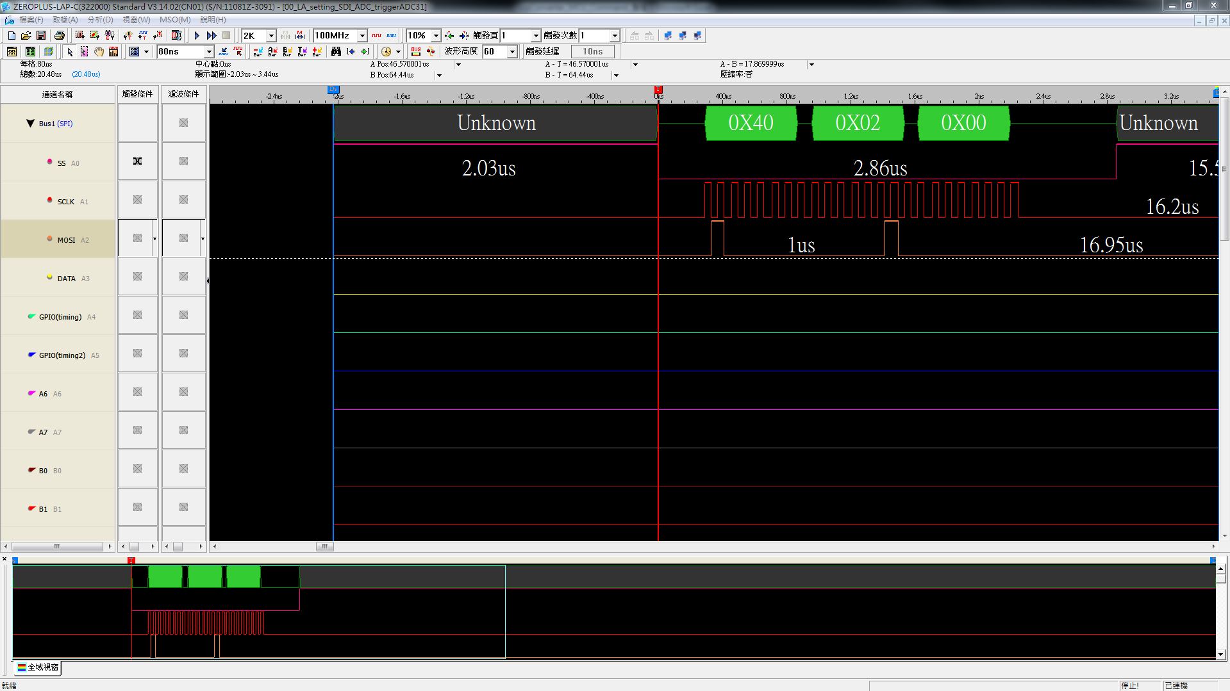Toggle filter condition for GPIO(timing2) channel
Viewport: 1230px width, 691px height.
[183, 354]
